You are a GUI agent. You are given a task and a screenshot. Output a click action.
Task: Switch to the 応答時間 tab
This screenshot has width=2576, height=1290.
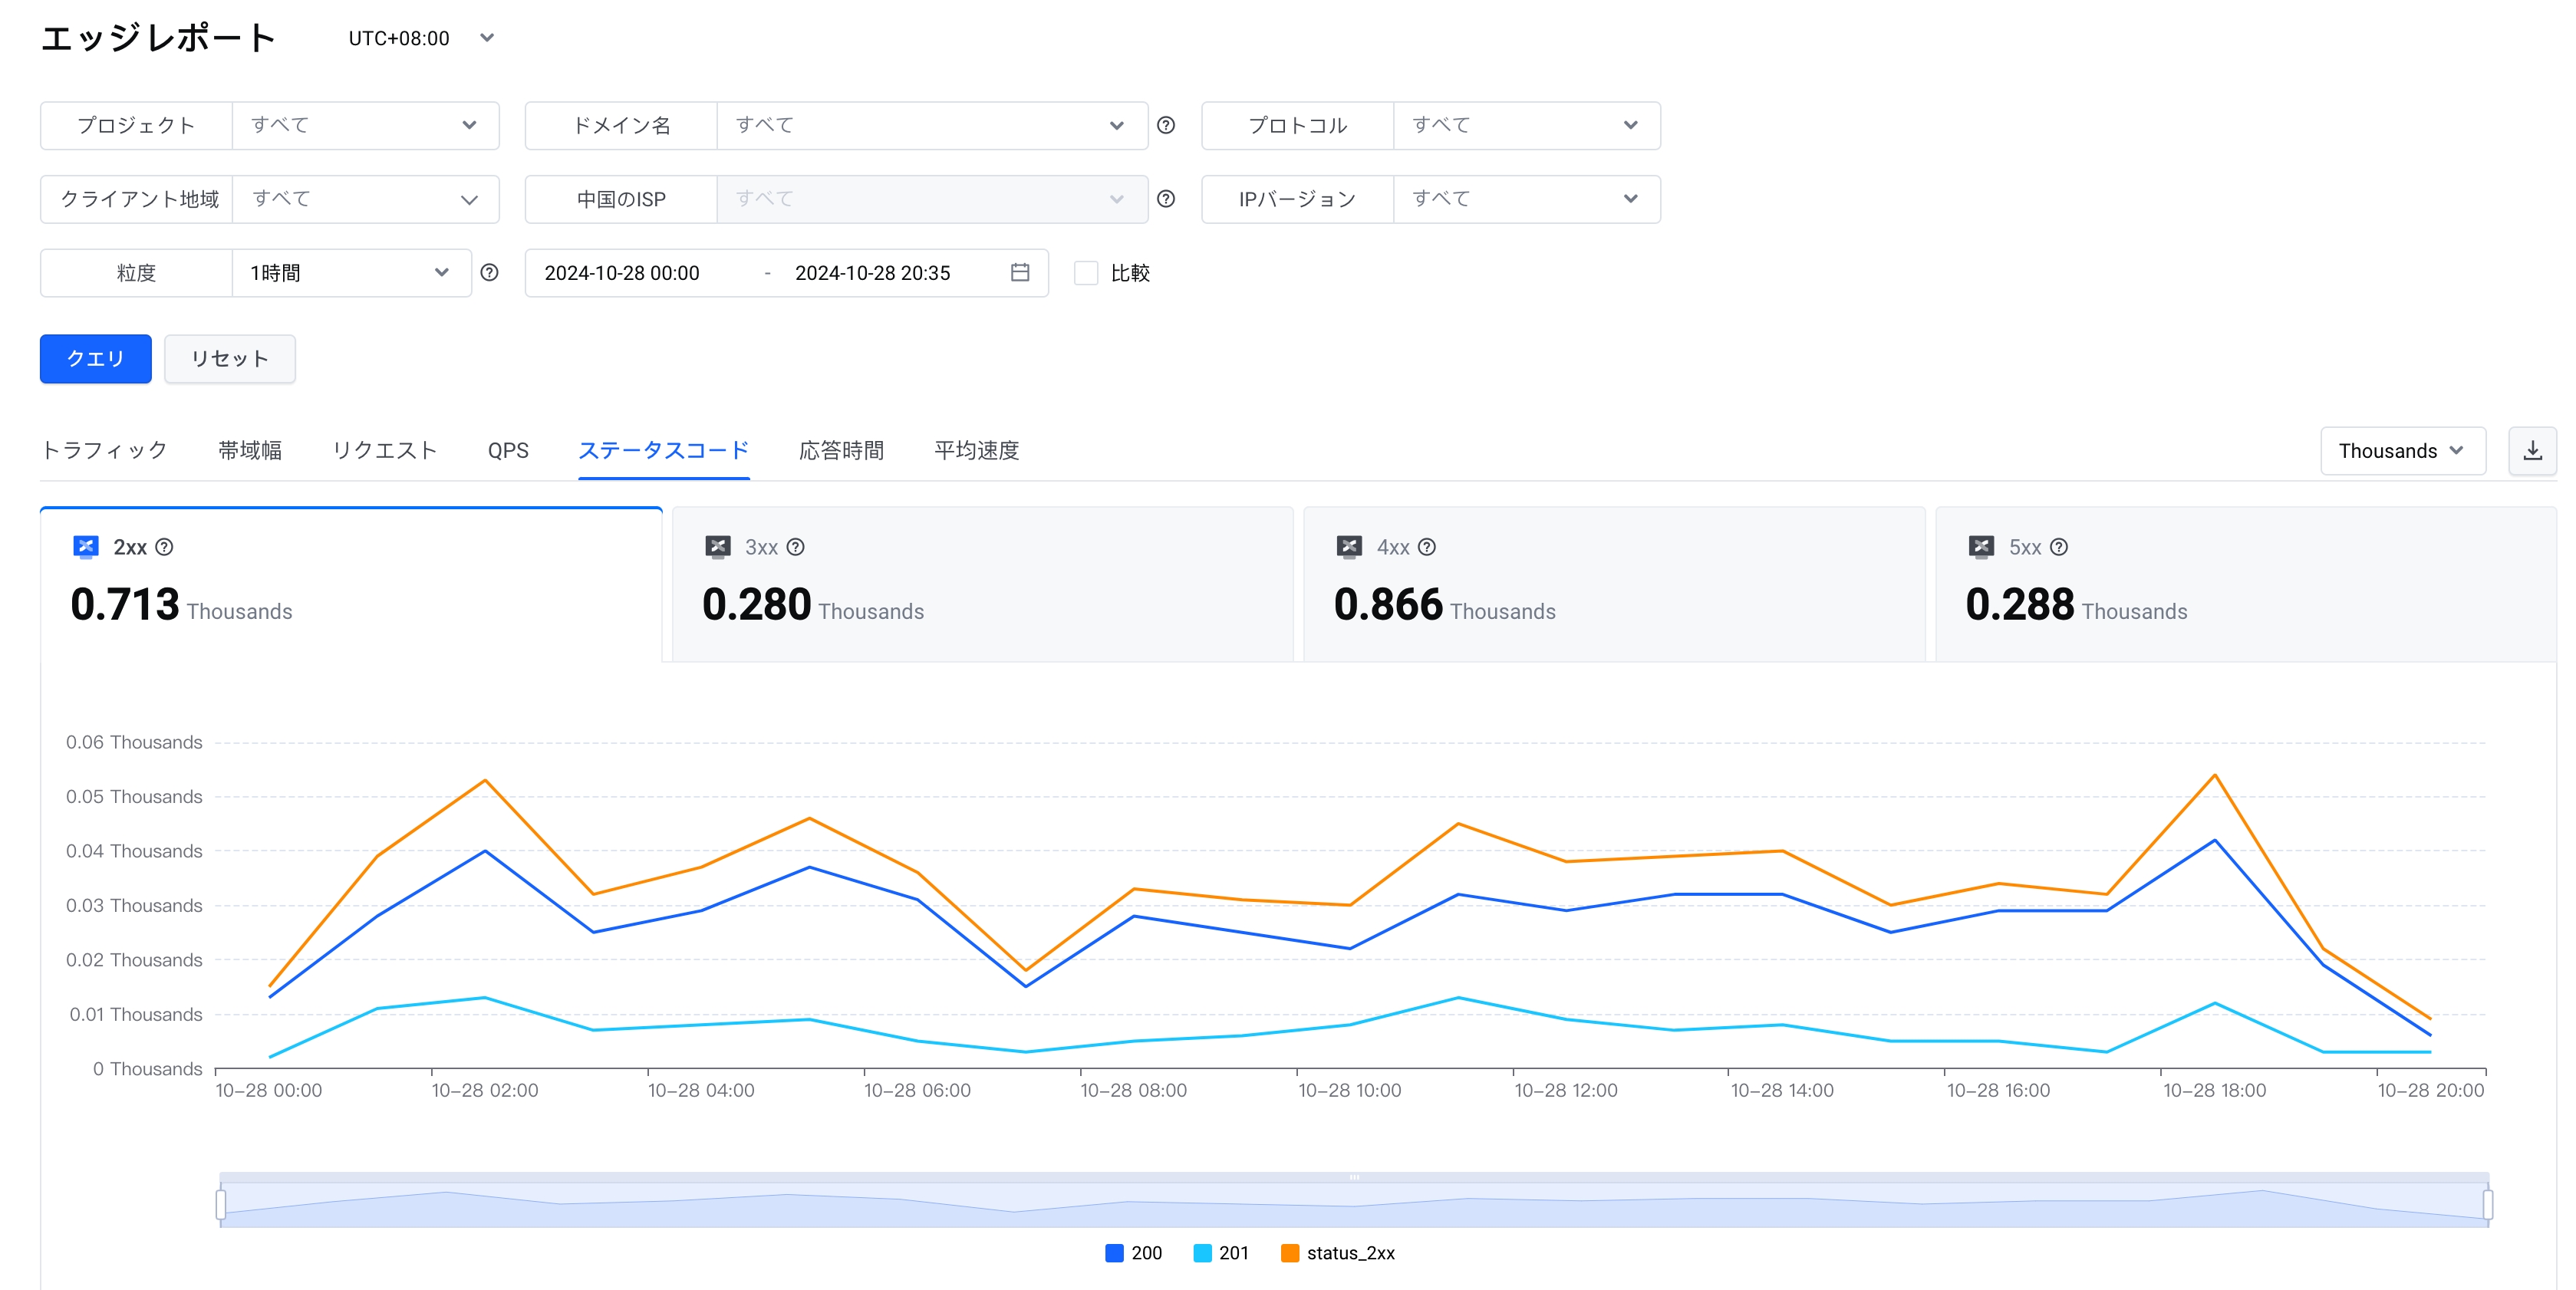841,450
